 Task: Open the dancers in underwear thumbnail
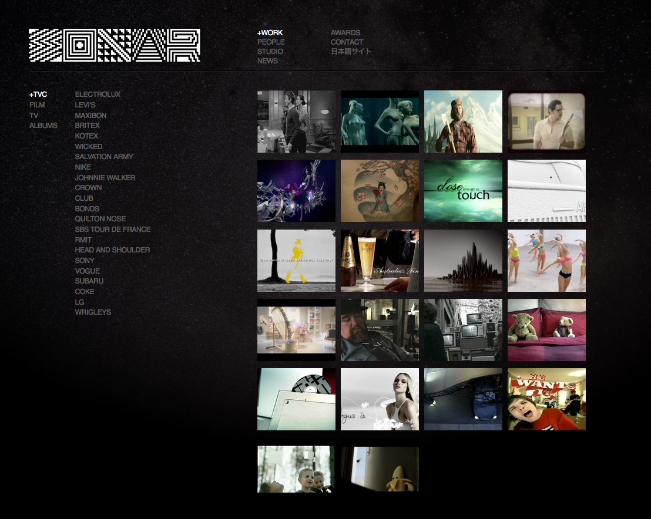547,261
